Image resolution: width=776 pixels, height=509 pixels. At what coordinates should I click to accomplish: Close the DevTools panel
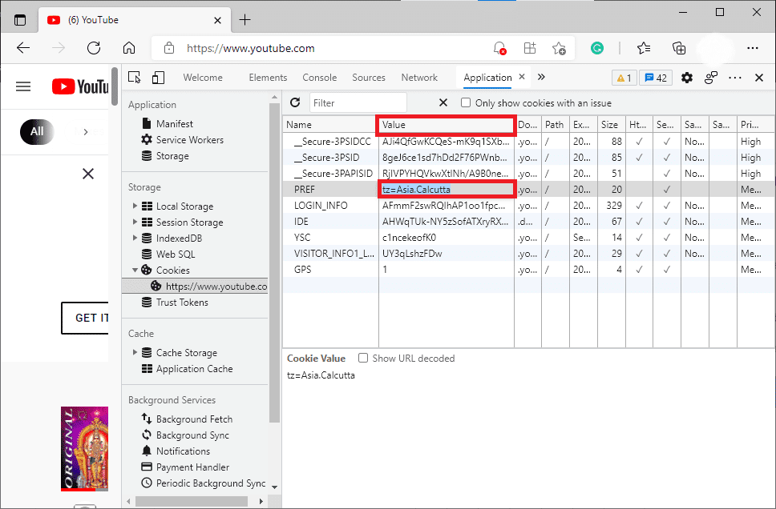tap(758, 78)
